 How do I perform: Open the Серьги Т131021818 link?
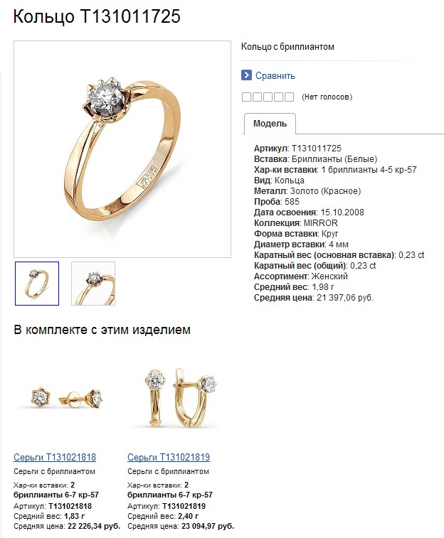point(55,457)
